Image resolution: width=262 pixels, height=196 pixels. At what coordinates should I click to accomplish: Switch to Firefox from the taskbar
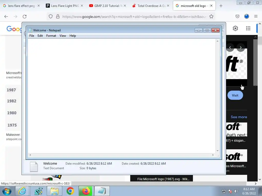(86, 191)
